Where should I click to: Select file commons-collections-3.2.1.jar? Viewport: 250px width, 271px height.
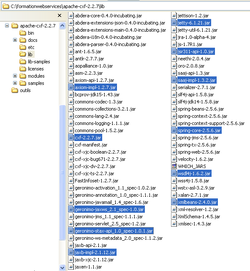point(105,109)
